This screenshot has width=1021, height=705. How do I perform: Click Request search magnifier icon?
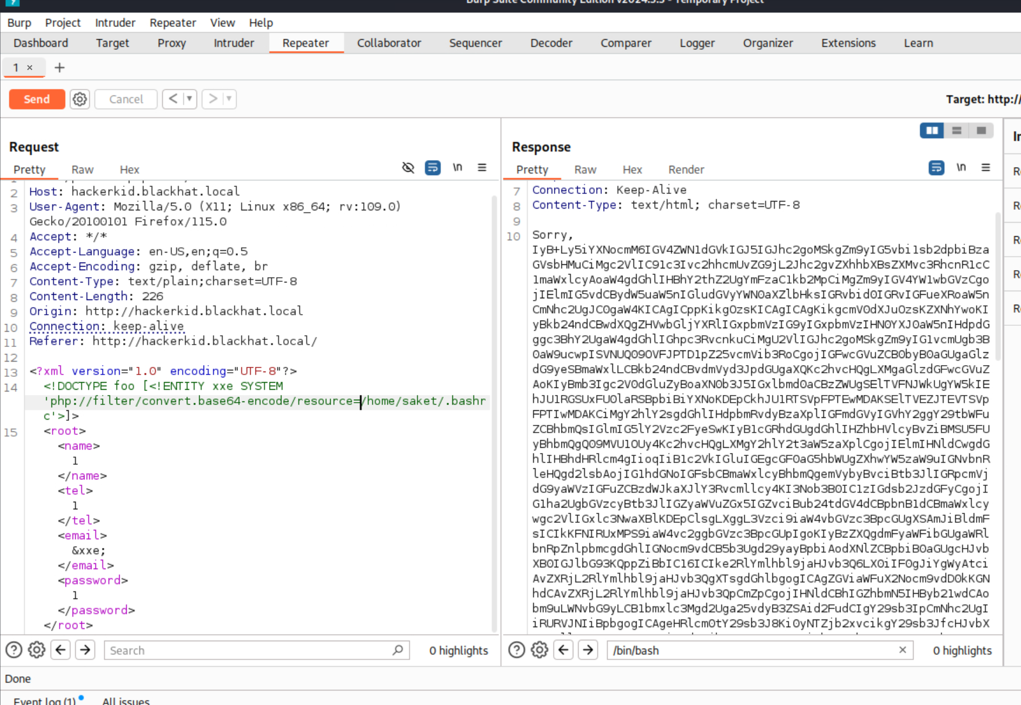(x=398, y=649)
